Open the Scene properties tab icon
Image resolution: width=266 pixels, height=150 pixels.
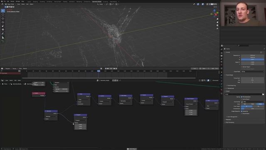pos(222,62)
